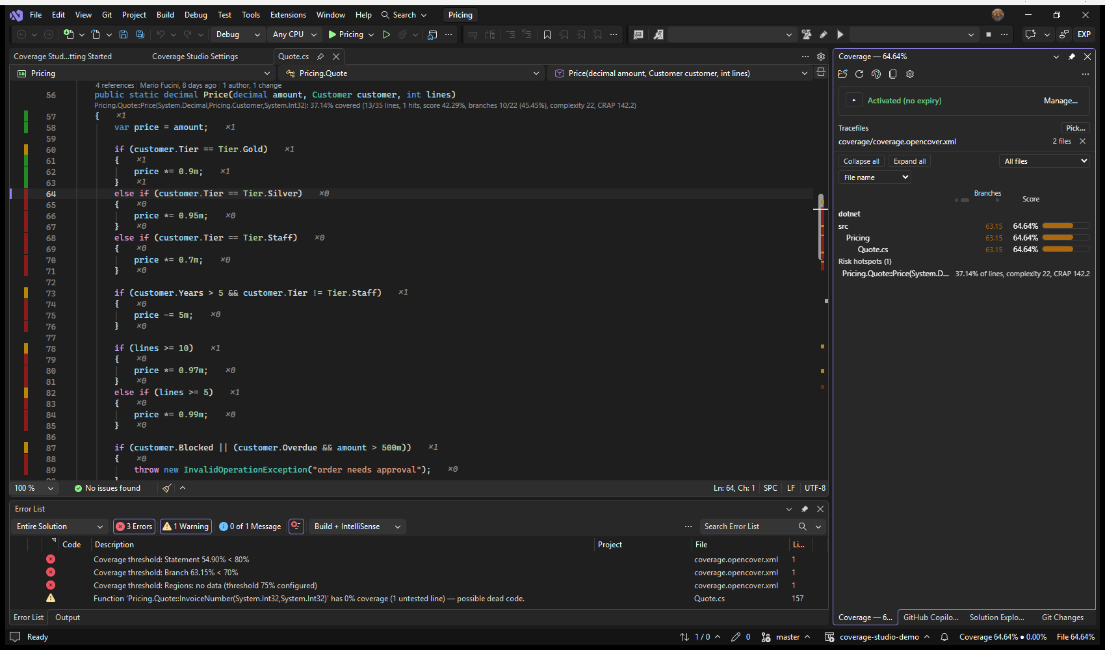The image size is (1105, 650).
Task: Toggle the license play button beside Activated
Action: click(853, 101)
